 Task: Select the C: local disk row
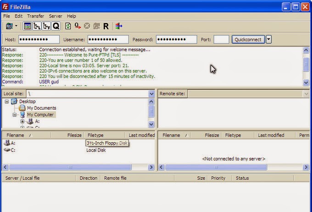78,150
